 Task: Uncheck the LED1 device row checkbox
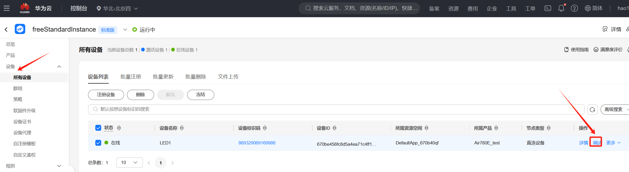tap(98, 143)
